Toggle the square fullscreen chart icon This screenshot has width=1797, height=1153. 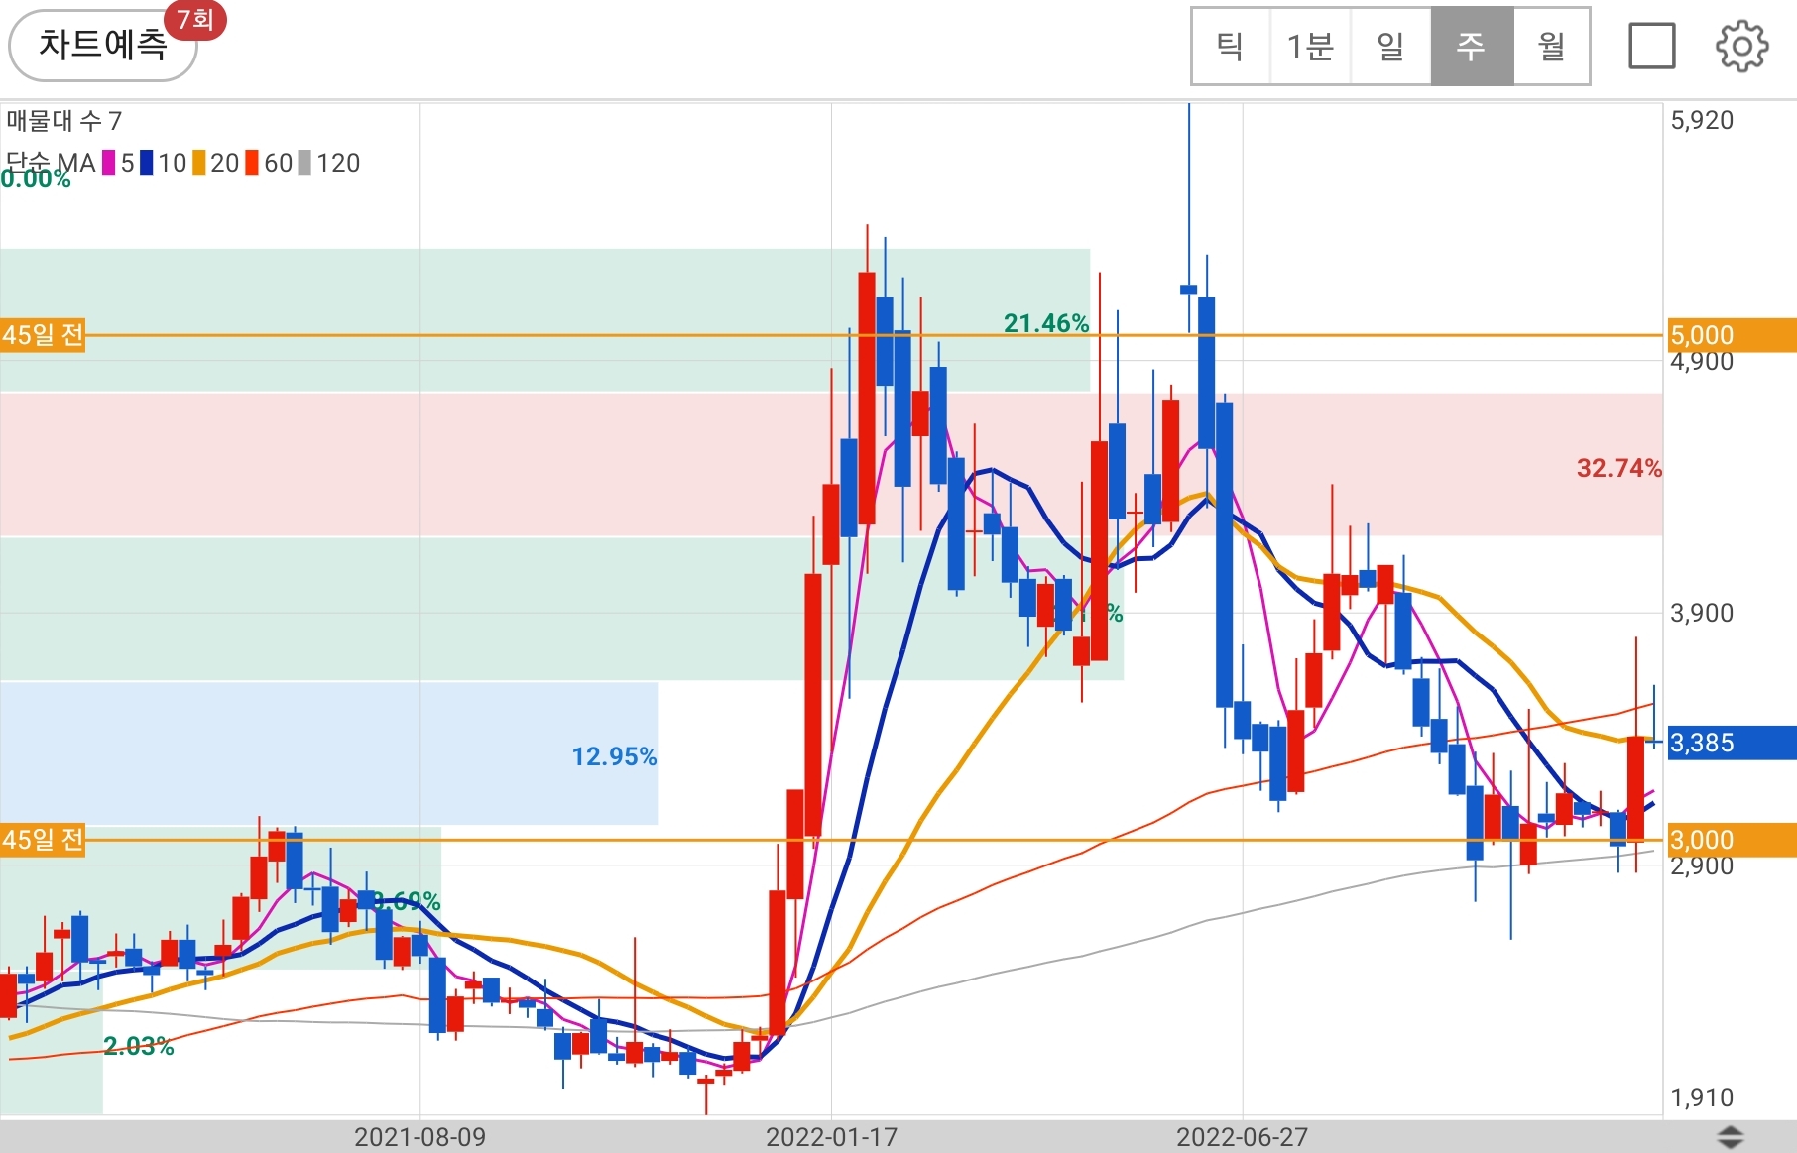coord(1651,47)
